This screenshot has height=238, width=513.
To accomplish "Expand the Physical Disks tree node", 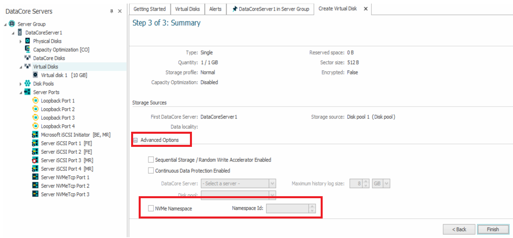I will click(x=21, y=41).
